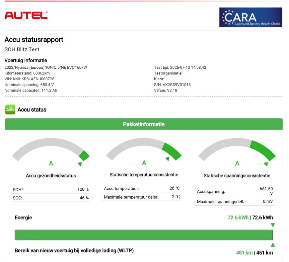Screen dimensions: 289x262
Task: Click the green Energie progress bar
Action: click(x=144, y=235)
